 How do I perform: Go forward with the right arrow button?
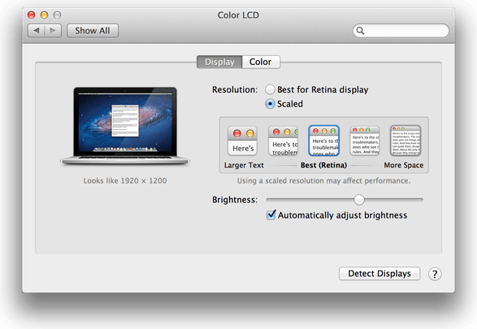(x=53, y=30)
